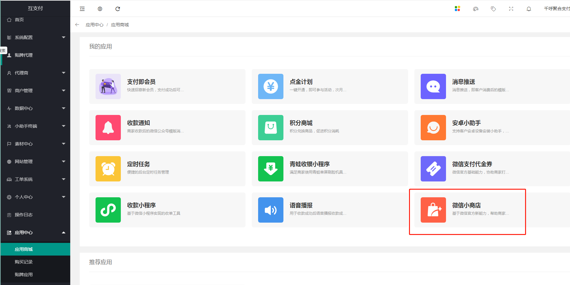This screenshot has width=570, height=285.
Task: Open the 语音播报 speaker icon
Action: (271, 210)
